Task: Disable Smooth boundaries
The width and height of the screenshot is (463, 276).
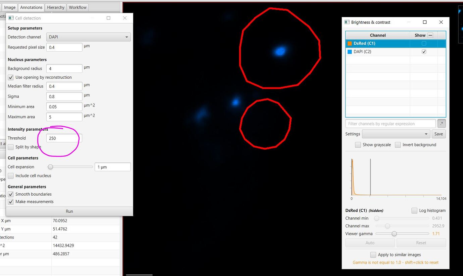Action: pyautogui.click(x=10, y=194)
